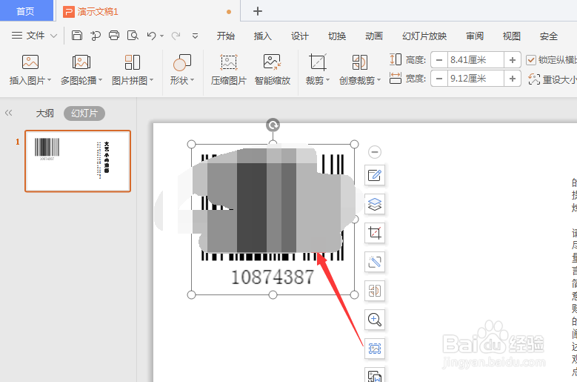Expand the arrow next to 文件
The image size is (577, 382).
click(54, 36)
